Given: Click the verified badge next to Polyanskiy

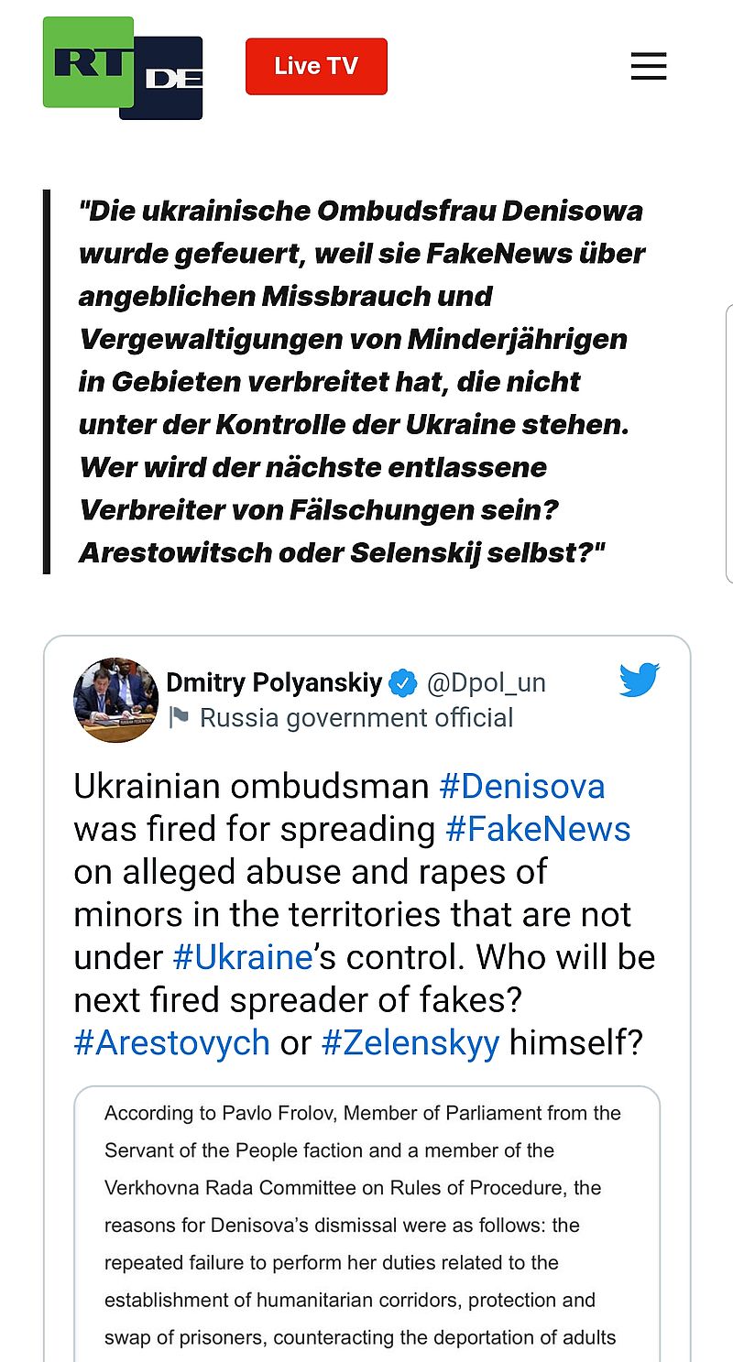Looking at the screenshot, I should 403,683.
